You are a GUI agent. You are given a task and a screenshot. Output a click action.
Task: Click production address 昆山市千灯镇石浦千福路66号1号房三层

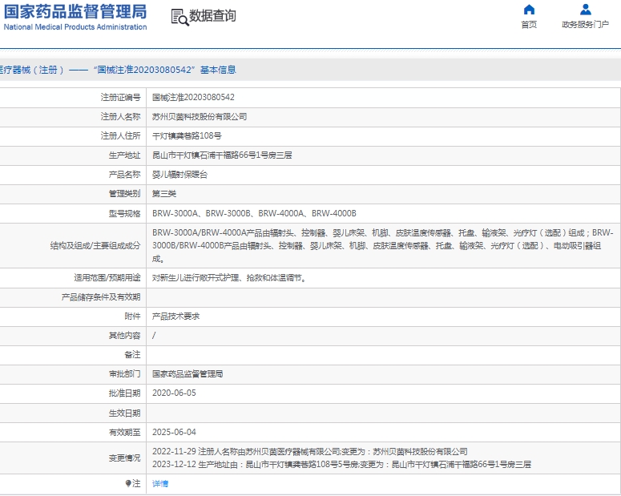click(222, 155)
